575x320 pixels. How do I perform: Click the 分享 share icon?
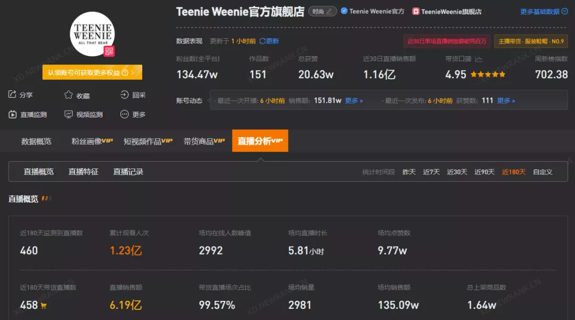(12, 95)
